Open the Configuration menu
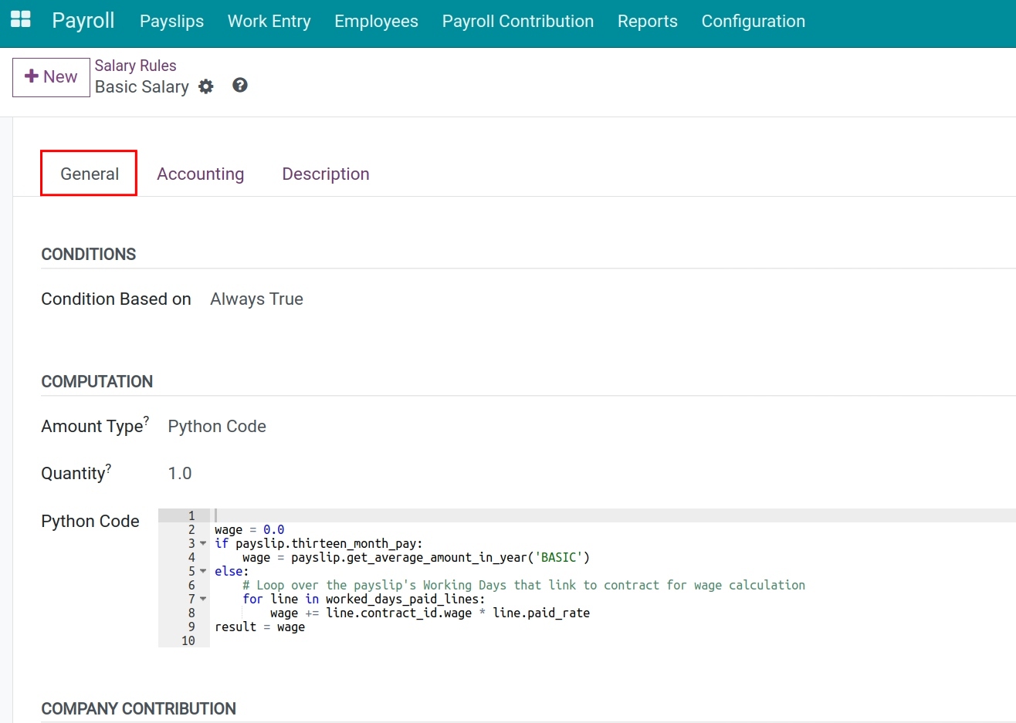Screen dimensions: 1016x723 (x=754, y=21)
